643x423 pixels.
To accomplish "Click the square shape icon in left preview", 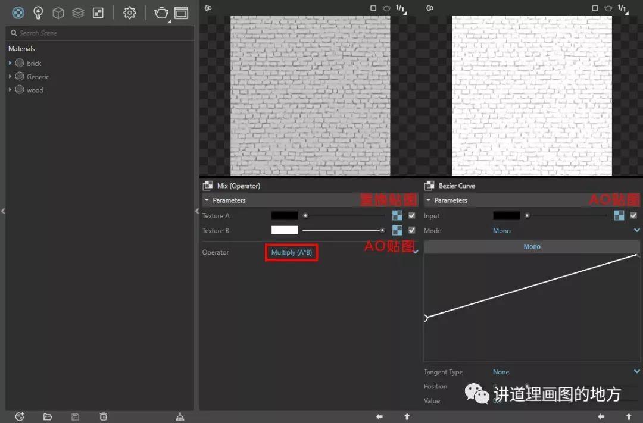I will coord(373,8).
